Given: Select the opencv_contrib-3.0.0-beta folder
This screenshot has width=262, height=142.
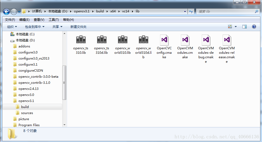Looking at the screenshot, I should click(38, 76).
